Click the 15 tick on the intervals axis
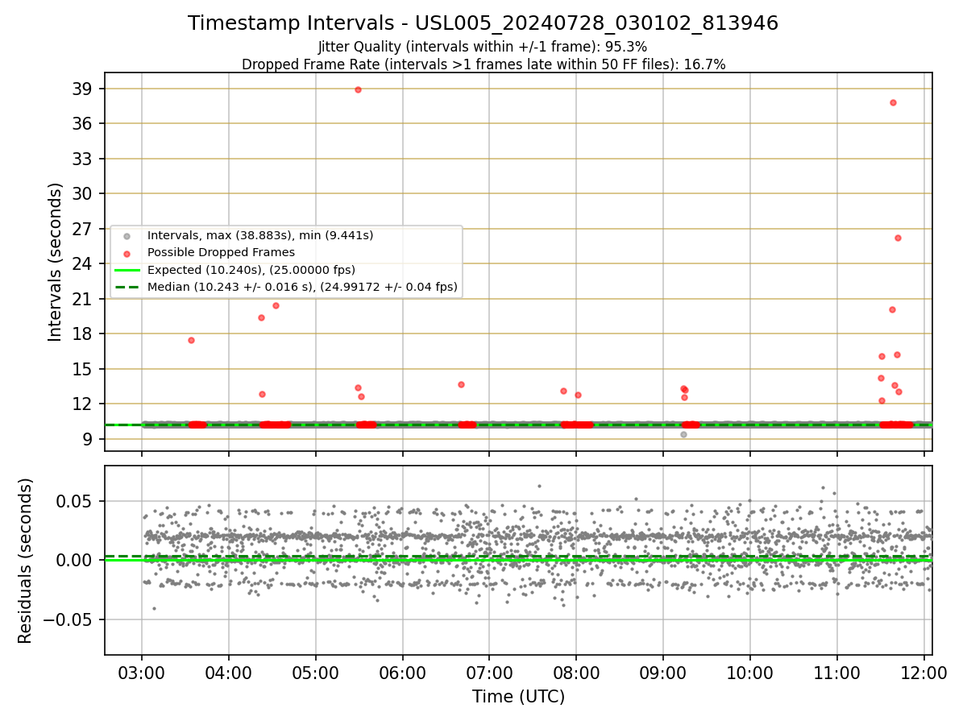Viewport: 967px width, 725px height. (x=83, y=369)
